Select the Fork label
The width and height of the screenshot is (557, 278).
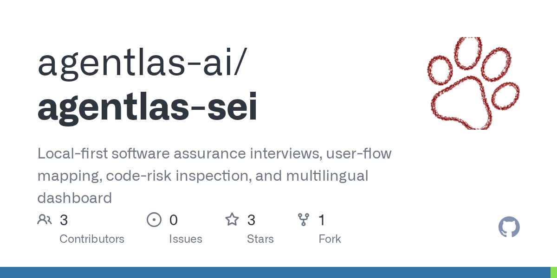330,239
